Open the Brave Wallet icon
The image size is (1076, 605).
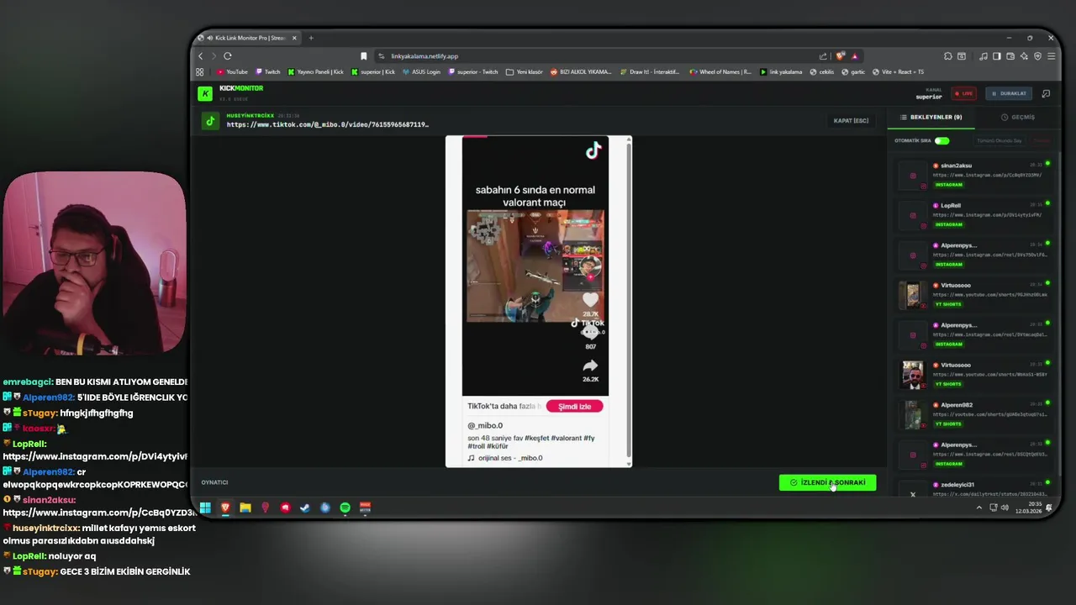1010,56
